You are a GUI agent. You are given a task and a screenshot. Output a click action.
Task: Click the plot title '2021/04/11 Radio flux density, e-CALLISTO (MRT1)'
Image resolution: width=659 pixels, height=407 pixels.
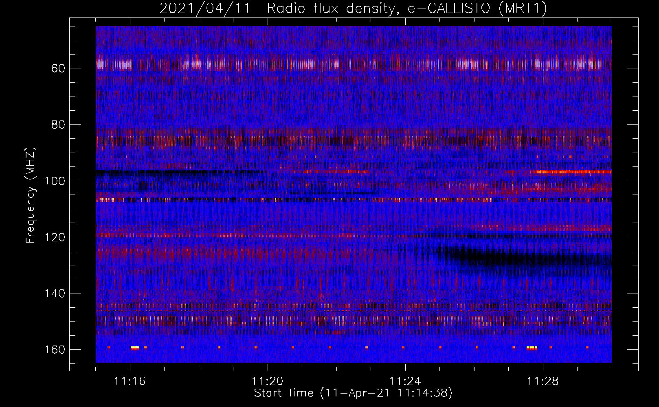click(x=353, y=8)
